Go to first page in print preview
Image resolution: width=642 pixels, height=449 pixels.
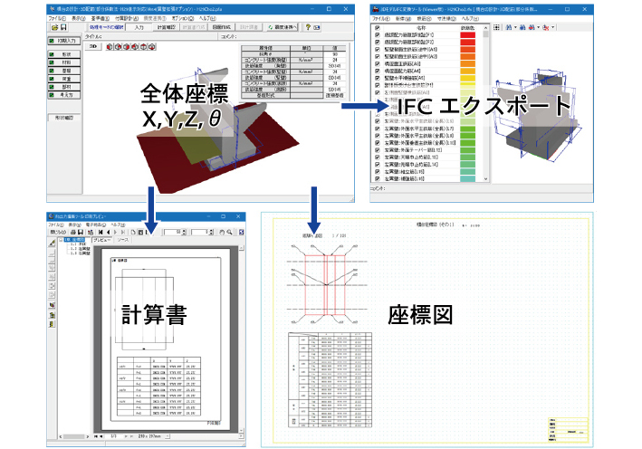pos(101,232)
